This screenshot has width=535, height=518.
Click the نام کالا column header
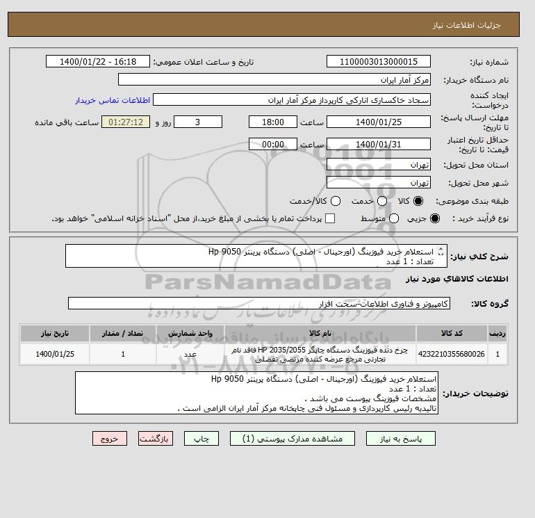click(x=320, y=333)
